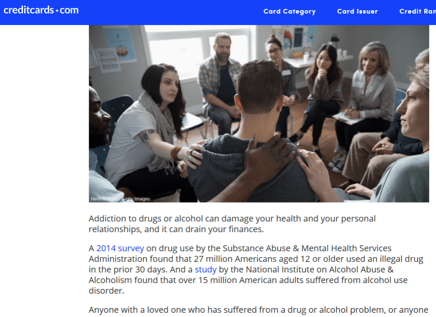This screenshot has height=317, width=436.
Task: Click the "Hero Images / Getty Images" photo credit
Action: (120, 199)
